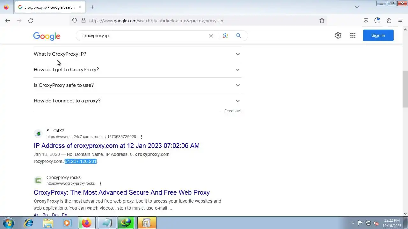
Task: Click the Firefox account circle icon
Action: tap(377, 21)
